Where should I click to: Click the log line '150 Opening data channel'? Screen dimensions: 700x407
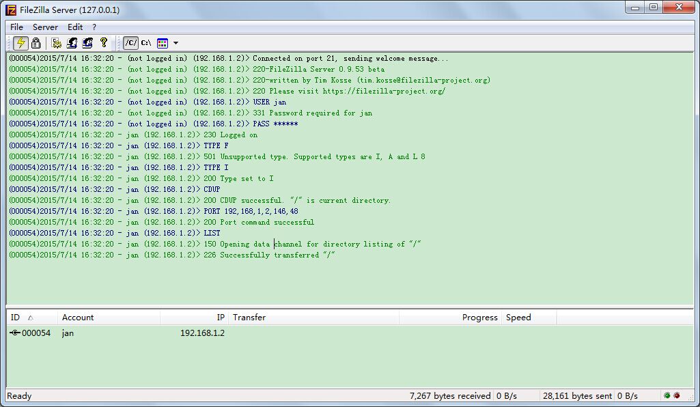coord(215,244)
